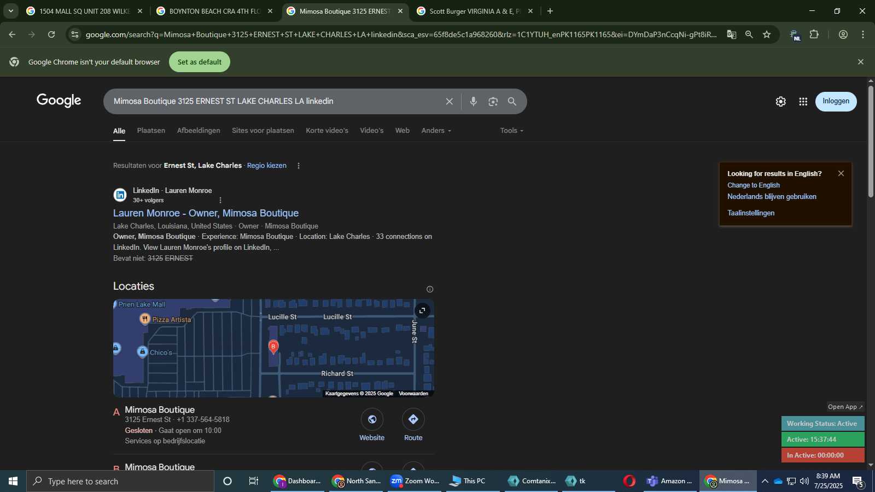Click the Working Status Active indicator
Viewport: 875px width, 492px height.
(x=822, y=424)
